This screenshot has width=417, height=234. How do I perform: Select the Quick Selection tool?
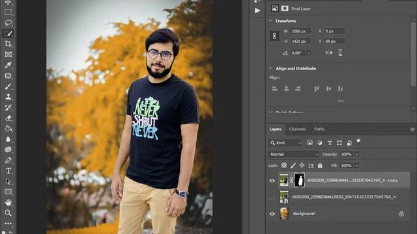(x=8, y=33)
